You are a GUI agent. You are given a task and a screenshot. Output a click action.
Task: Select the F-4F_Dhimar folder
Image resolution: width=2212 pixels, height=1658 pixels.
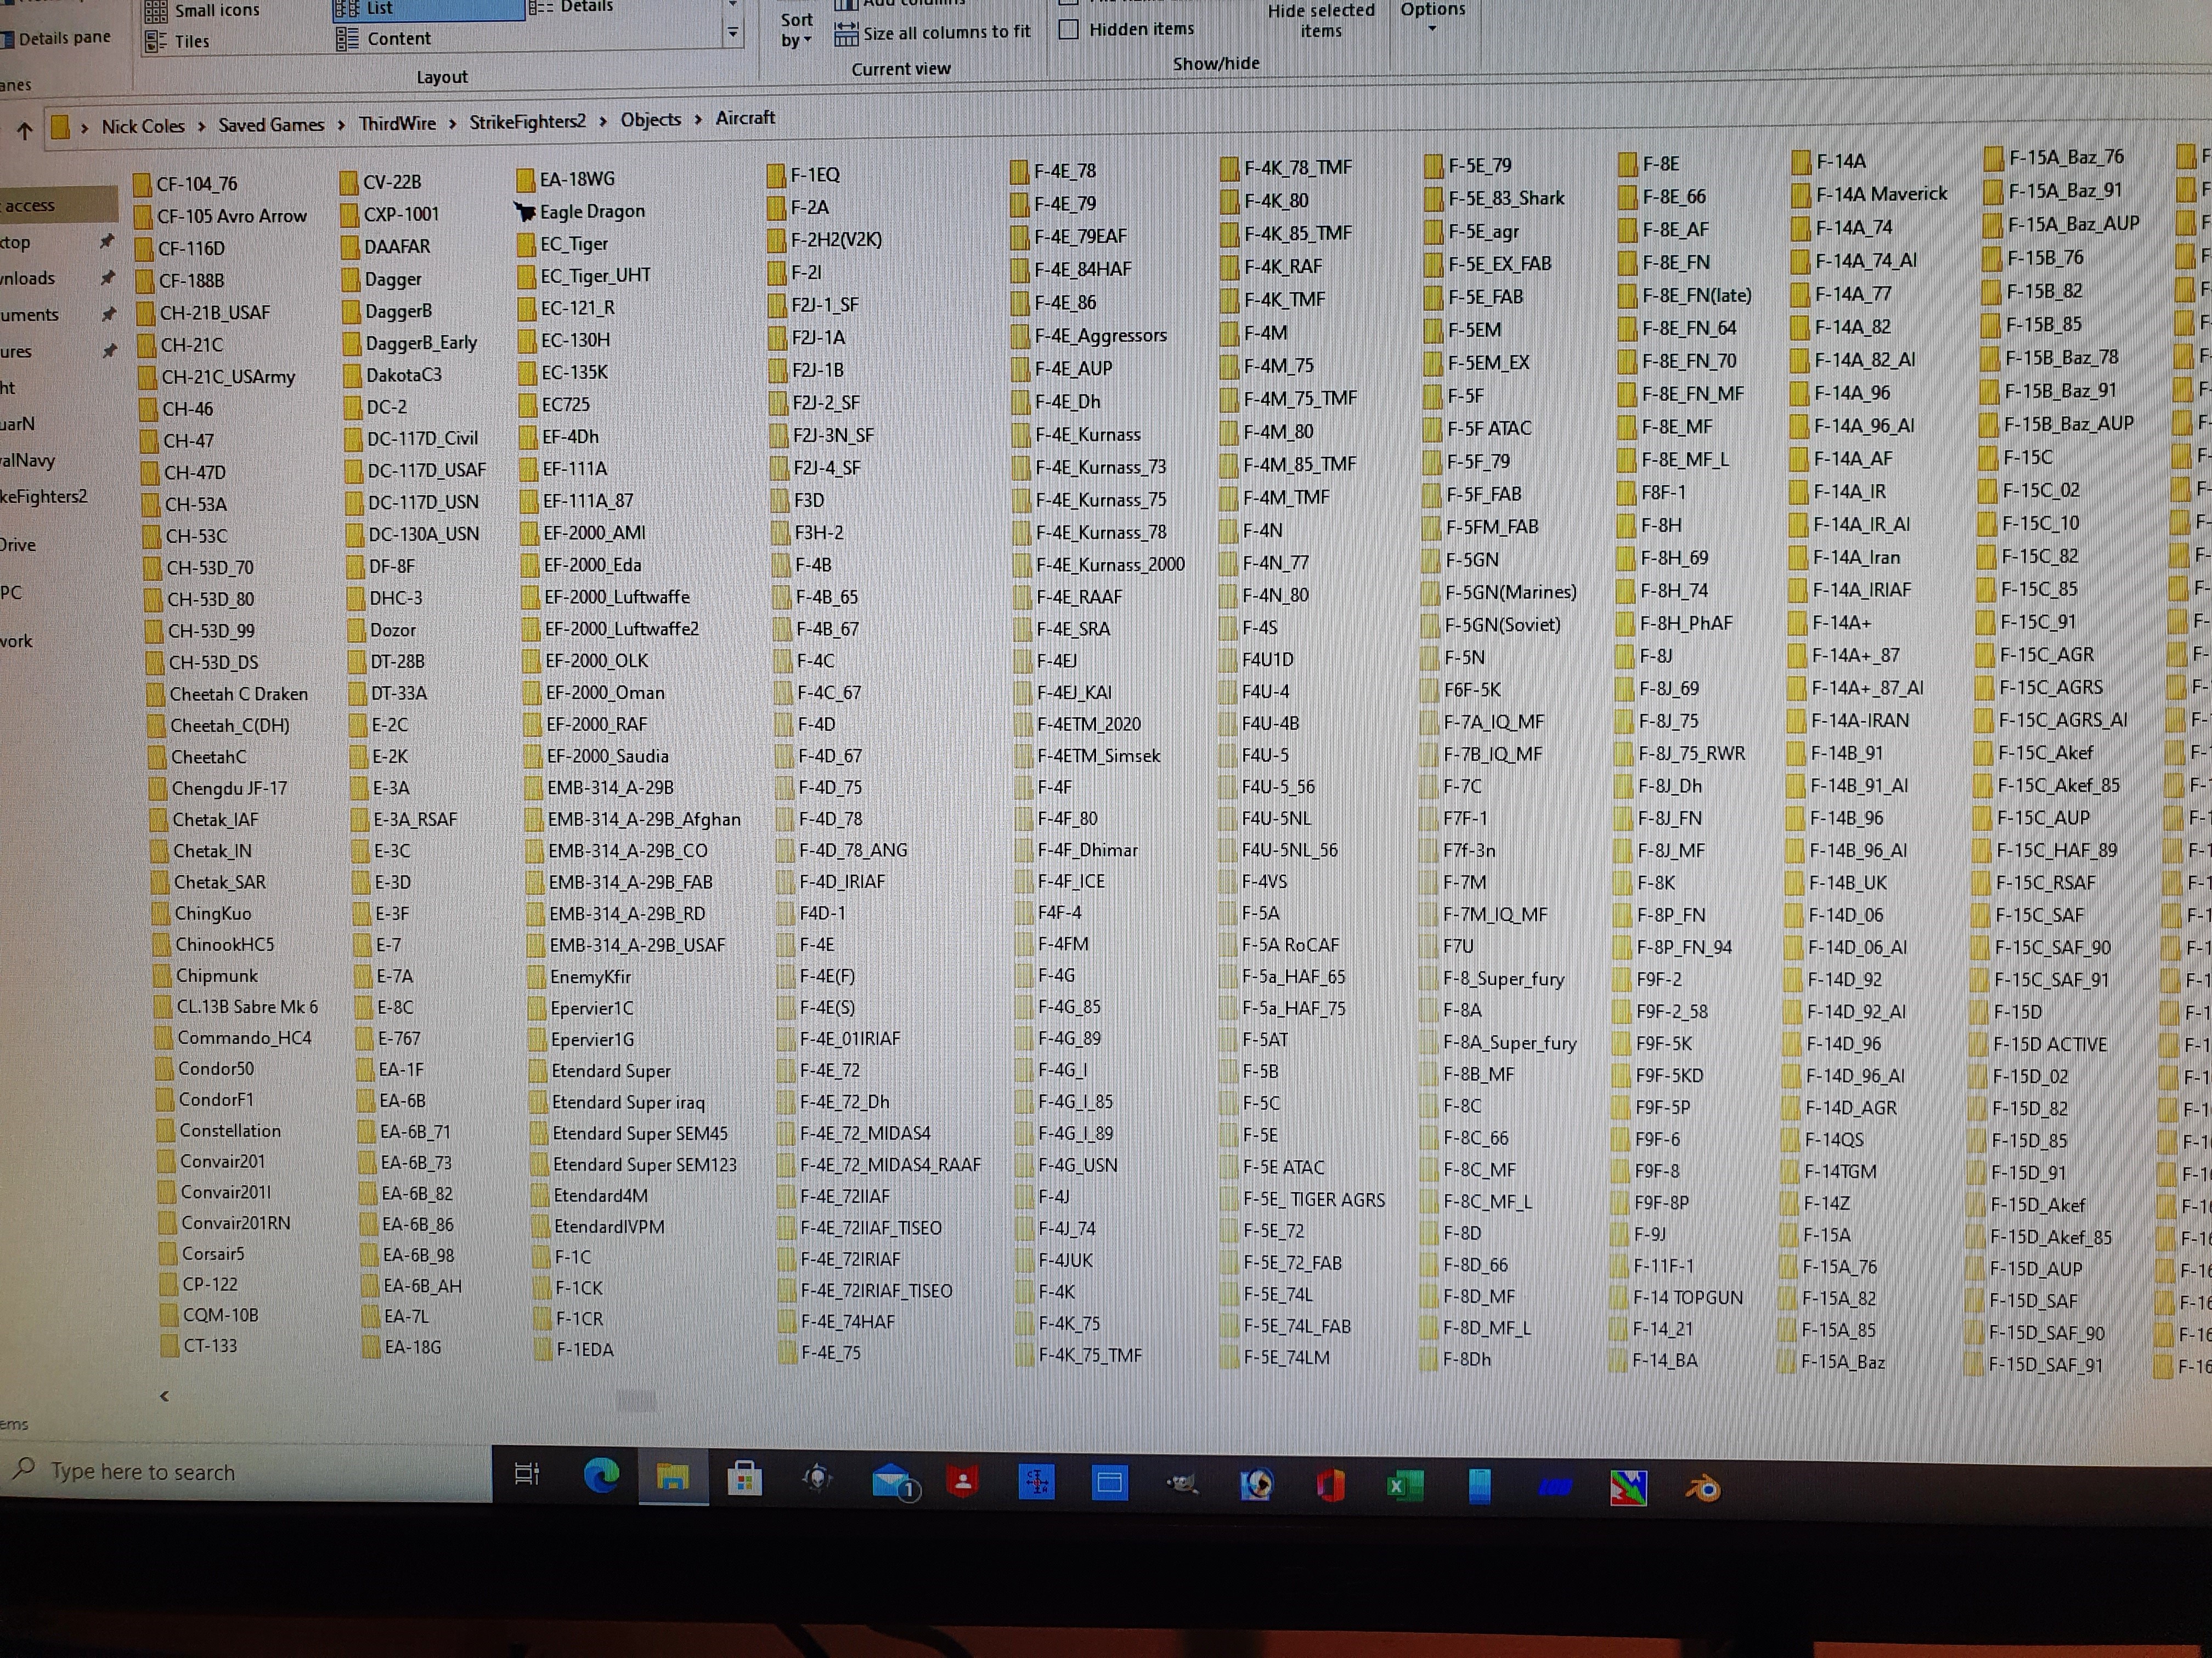click(1076, 849)
